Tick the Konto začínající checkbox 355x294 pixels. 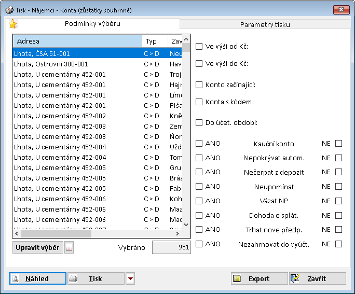click(199, 85)
